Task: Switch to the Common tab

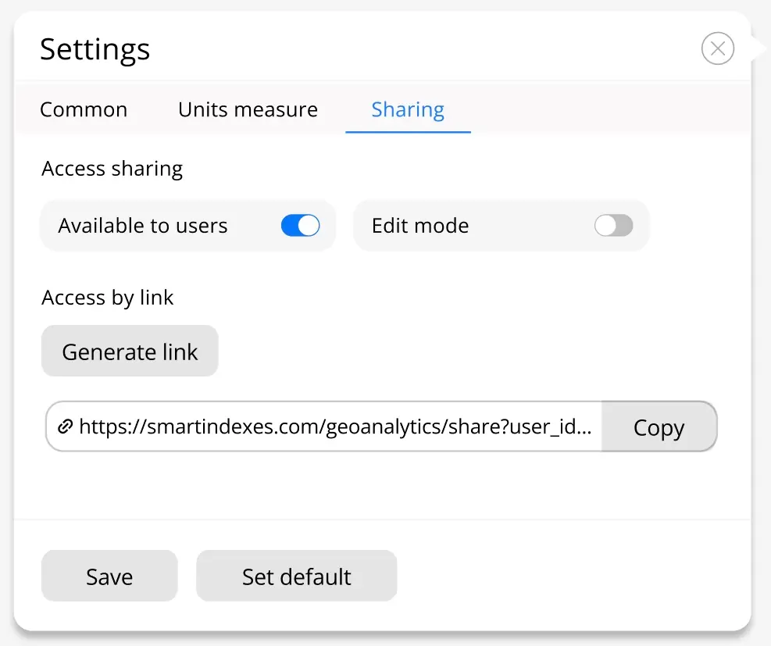Action: 84,109
